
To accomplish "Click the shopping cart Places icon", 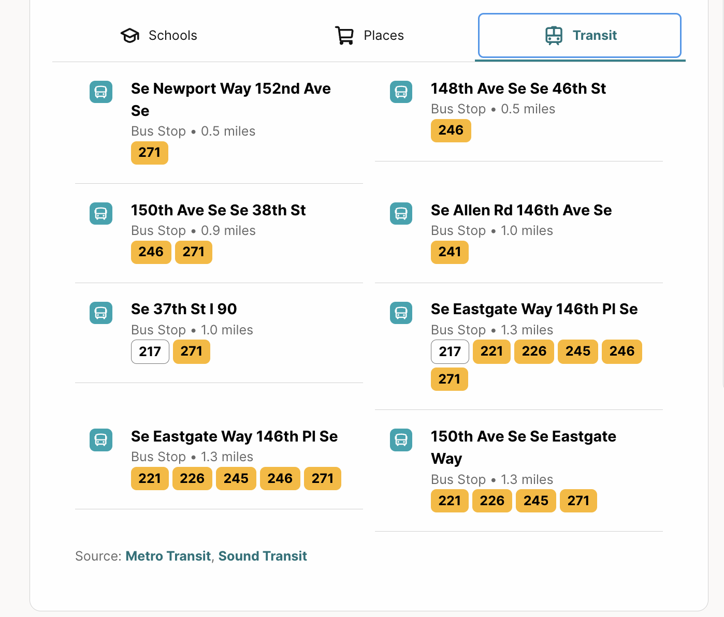I will [x=344, y=36].
